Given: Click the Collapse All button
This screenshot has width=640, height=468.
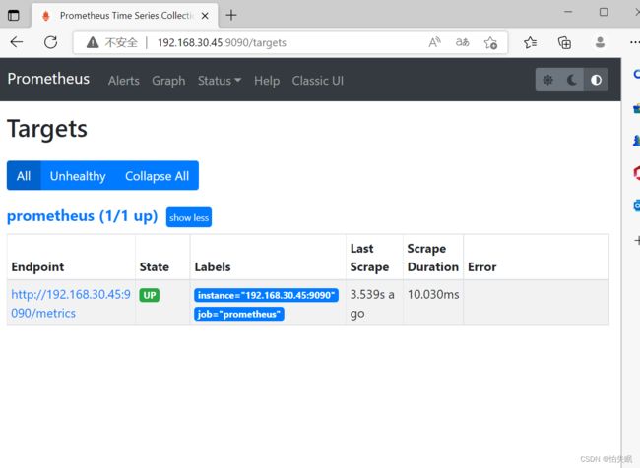Looking at the screenshot, I should [157, 176].
